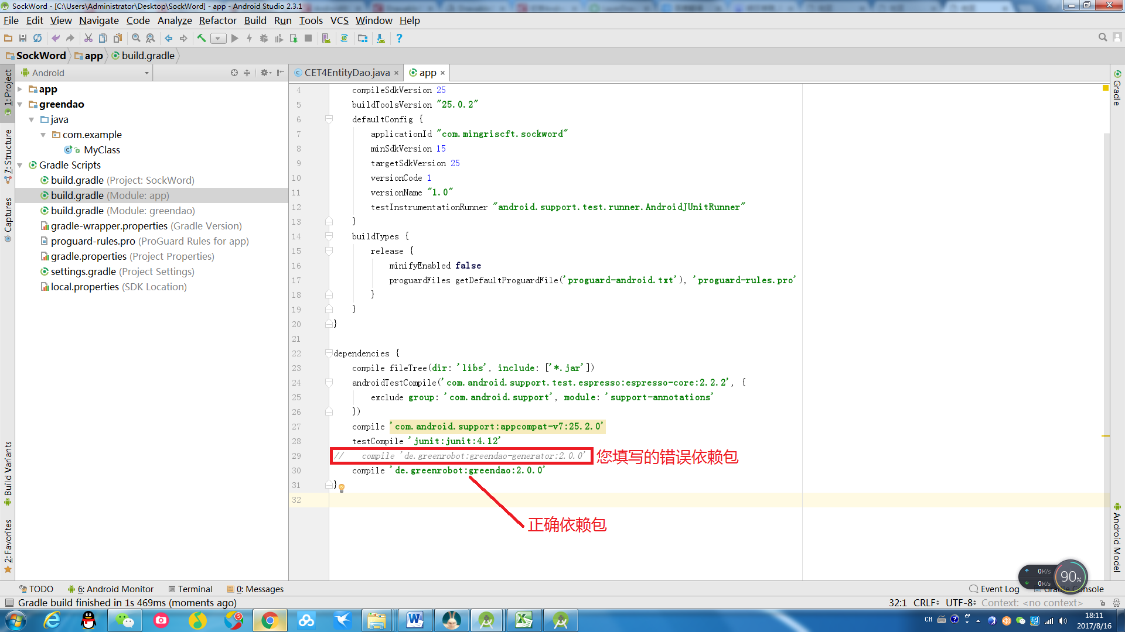1125x632 pixels.
Task: Open project panel settings gear dropdown
Action: pyautogui.click(x=265, y=73)
